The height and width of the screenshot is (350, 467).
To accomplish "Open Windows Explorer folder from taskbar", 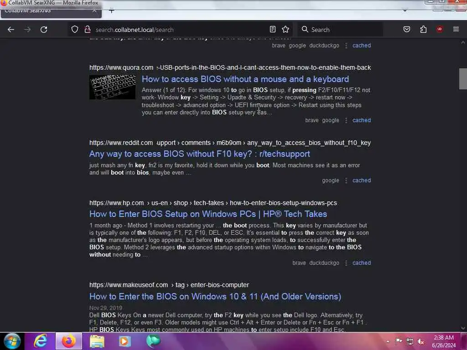I will click(97, 341).
